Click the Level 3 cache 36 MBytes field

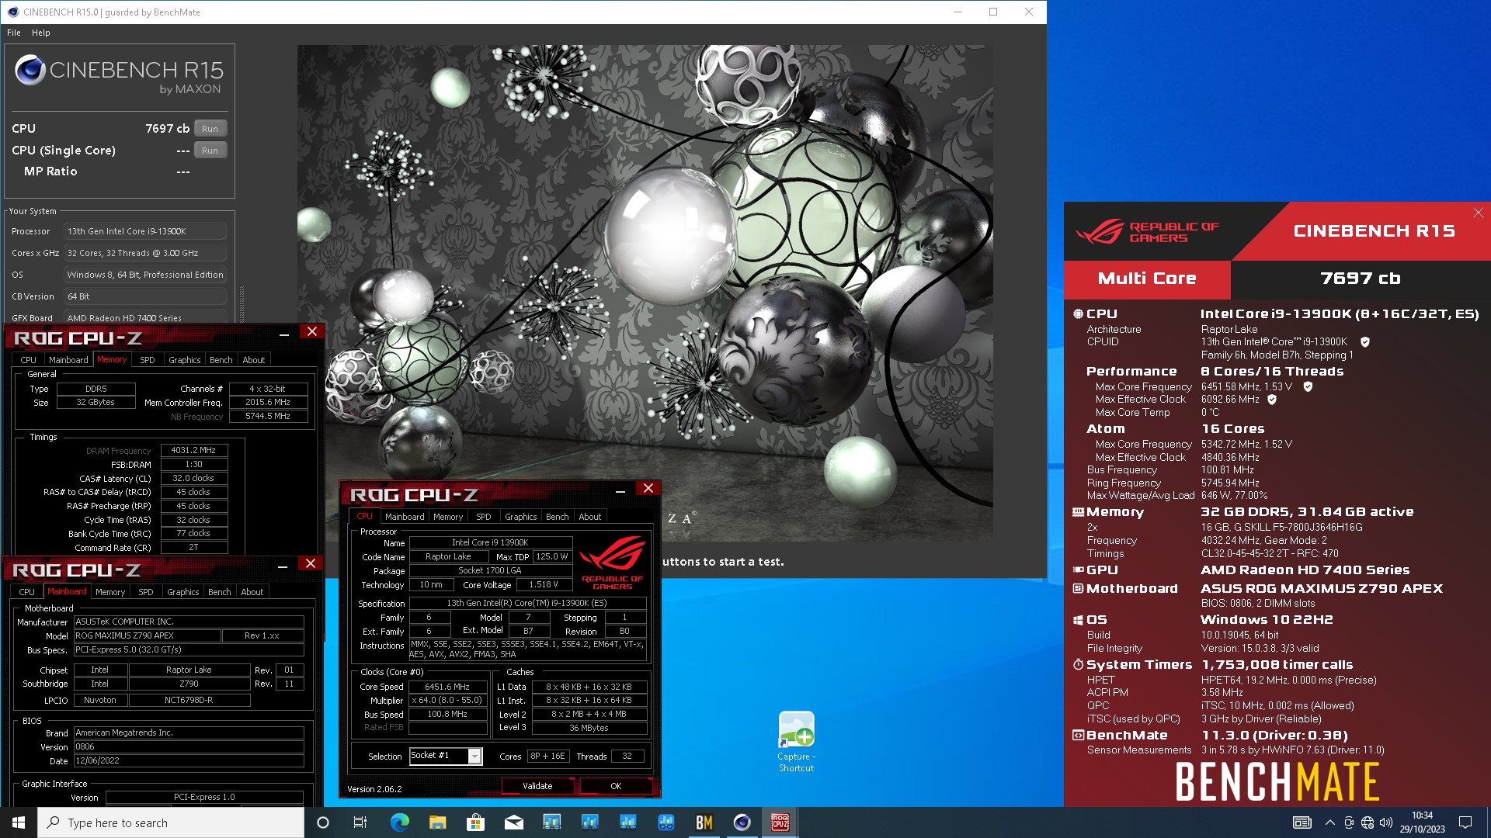(x=589, y=728)
